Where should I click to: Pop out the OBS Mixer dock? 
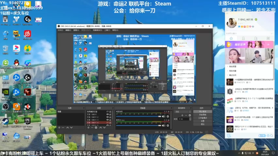[x=171, y=108]
